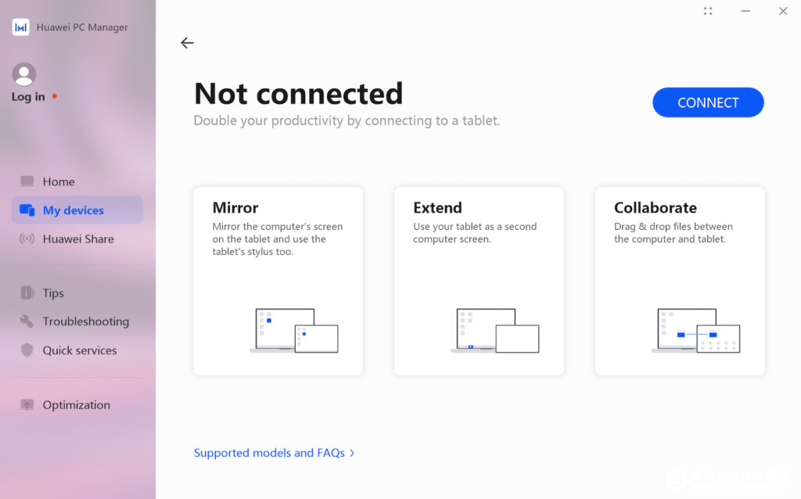Screen dimensions: 801x499
Task: Select My devices in the sidebar
Action: 77,210
